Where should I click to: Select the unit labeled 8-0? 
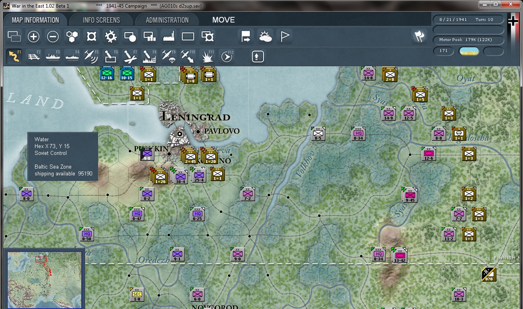click(x=27, y=194)
